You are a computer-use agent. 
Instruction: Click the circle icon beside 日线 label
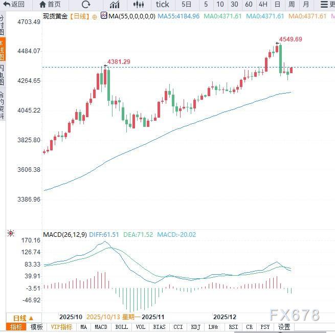94,16
